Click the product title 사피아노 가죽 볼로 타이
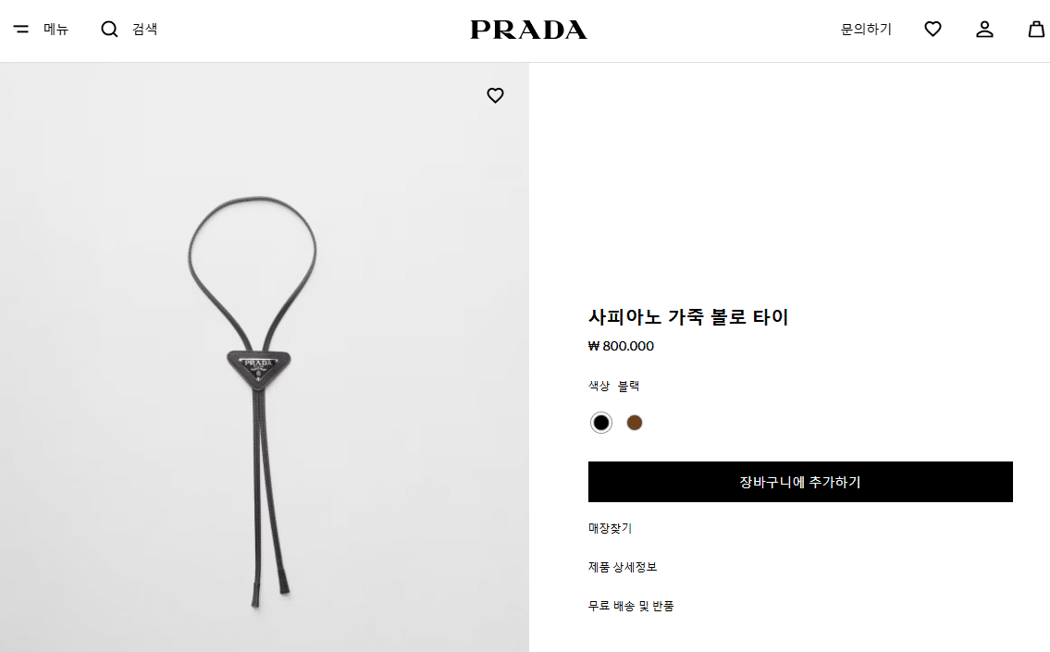The width and height of the screenshot is (1050, 652). [x=688, y=316]
